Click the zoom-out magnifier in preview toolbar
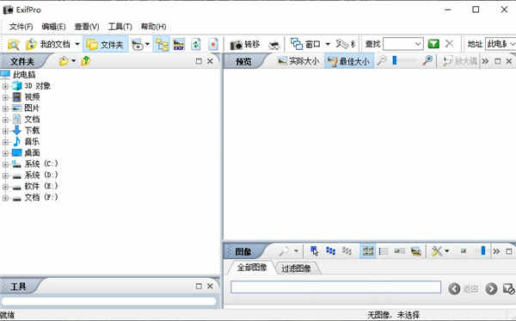This screenshot has width=516, height=321. tap(381, 61)
